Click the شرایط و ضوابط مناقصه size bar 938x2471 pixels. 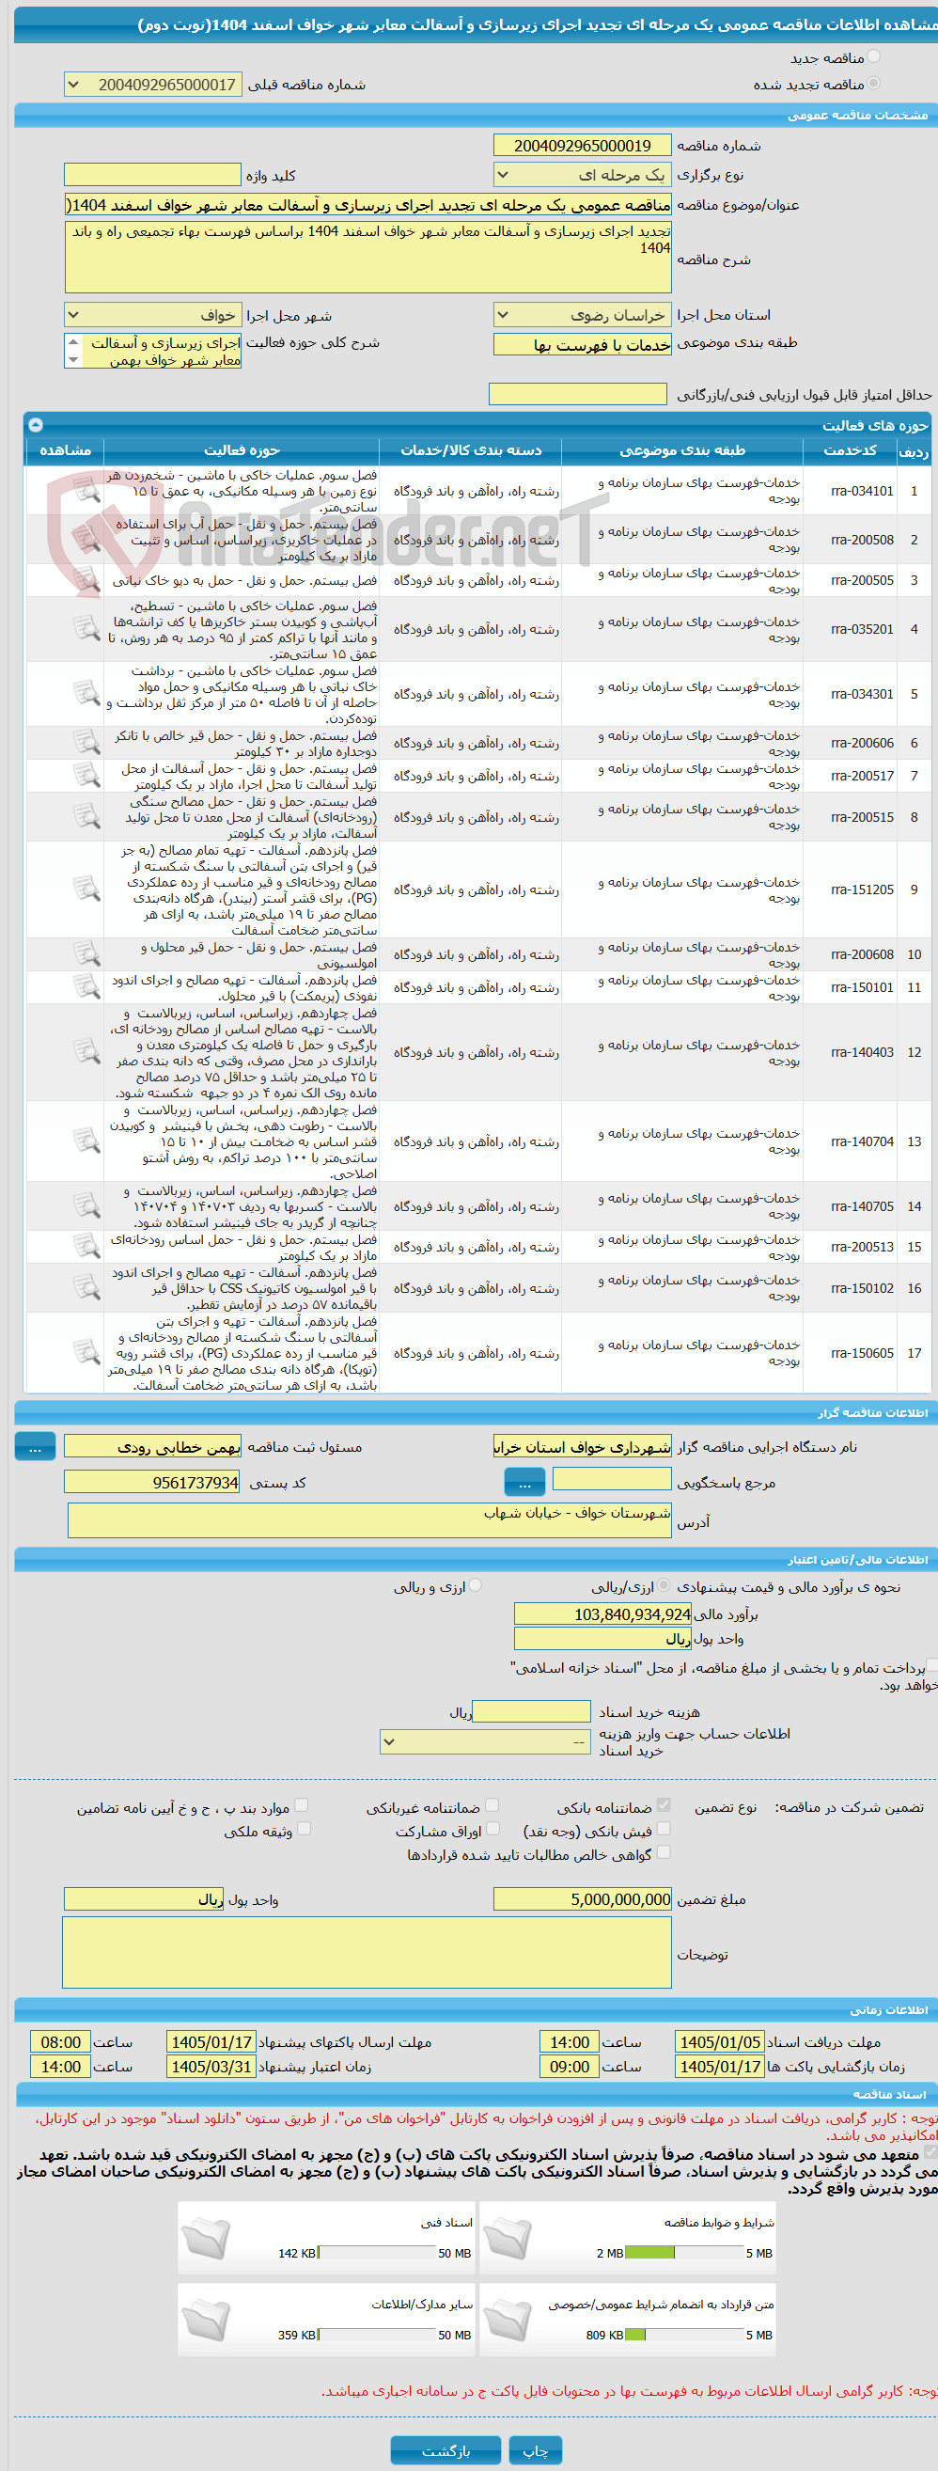click(x=685, y=2252)
